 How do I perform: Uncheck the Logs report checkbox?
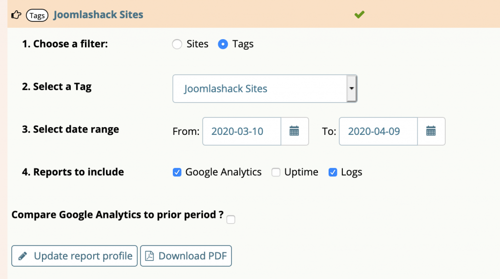pos(333,172)
